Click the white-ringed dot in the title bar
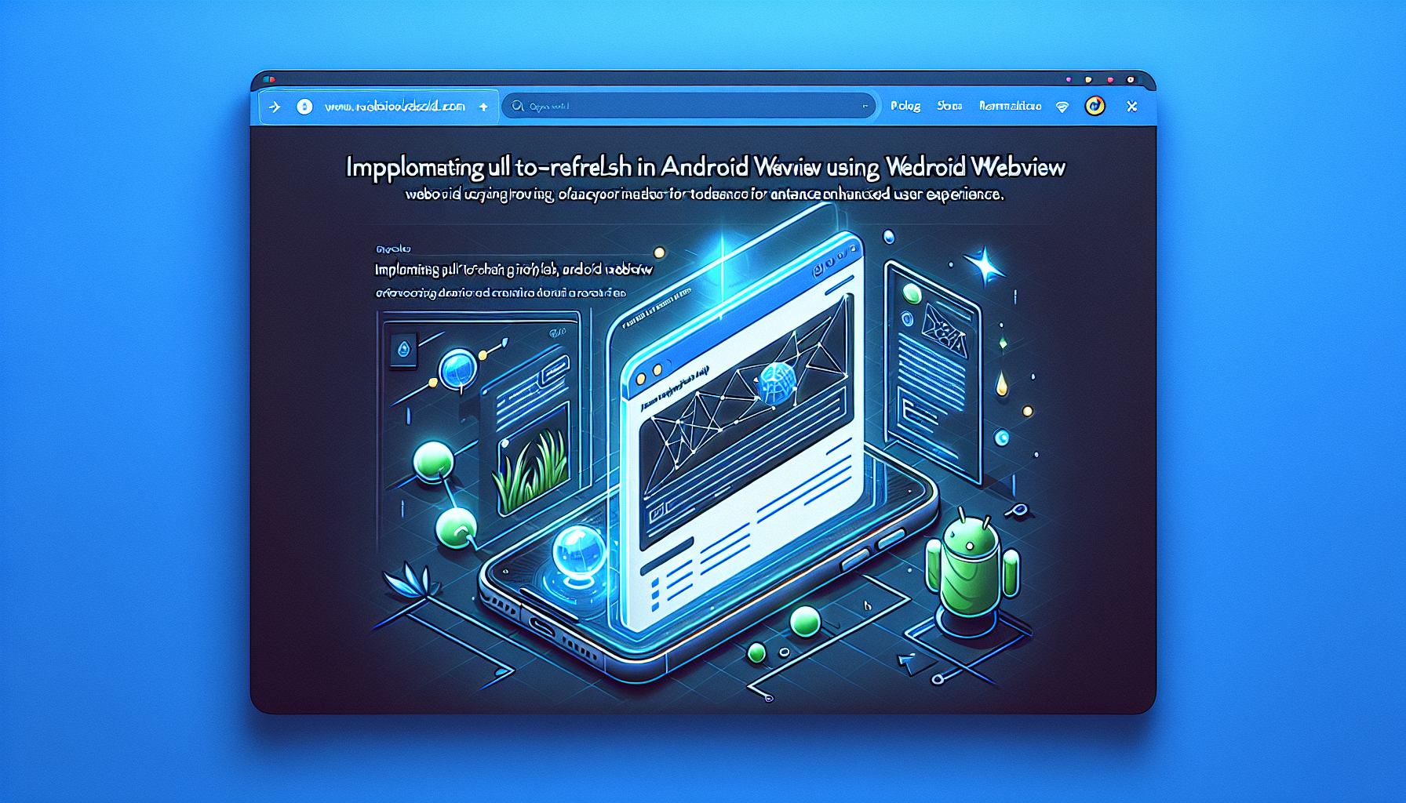Screen dimensions: 1406x803 pos(1131,80)
